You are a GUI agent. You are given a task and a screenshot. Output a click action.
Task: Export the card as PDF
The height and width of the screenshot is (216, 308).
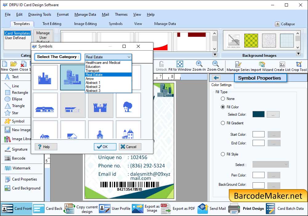(x=178, y=209)
